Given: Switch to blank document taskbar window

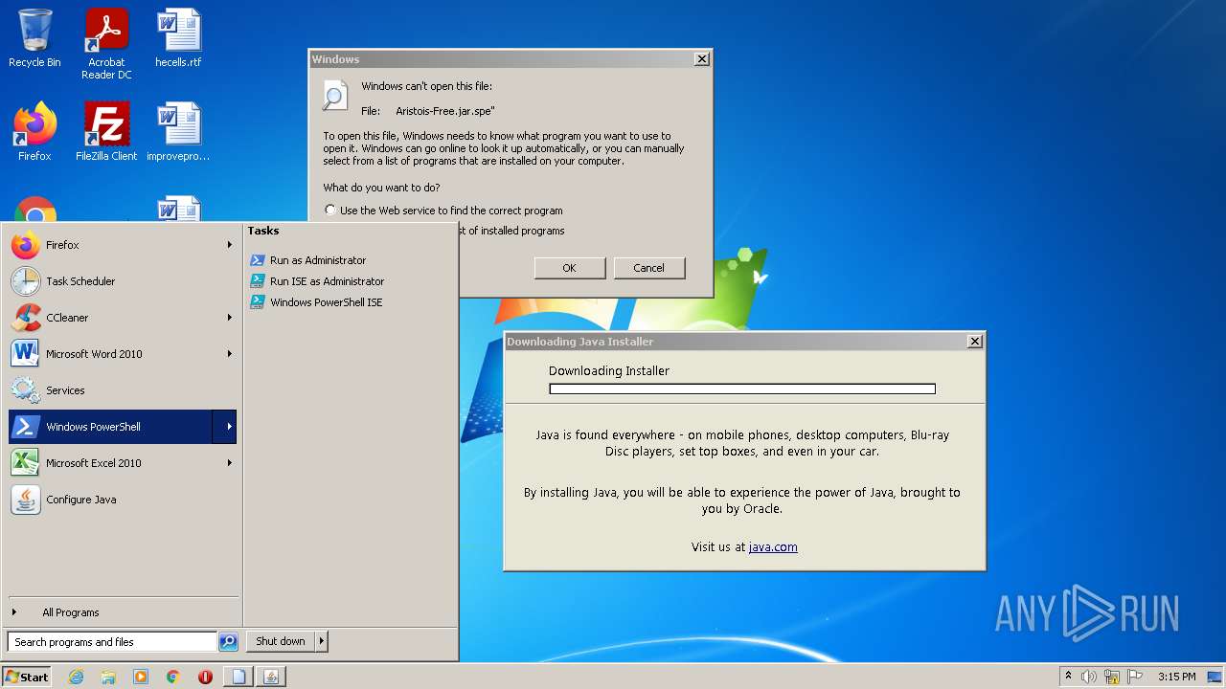Looking at the screenshot, I should pos(238,677).
